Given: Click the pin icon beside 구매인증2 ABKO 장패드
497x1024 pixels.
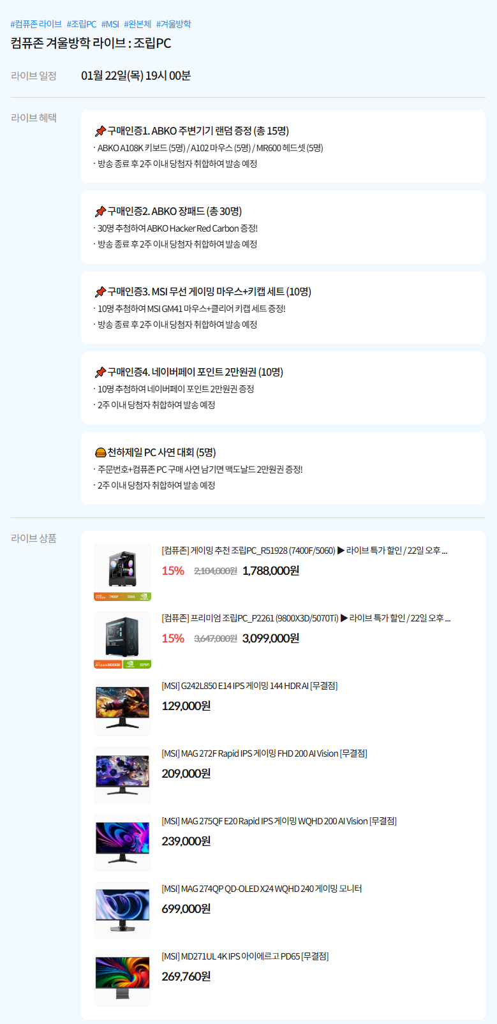Looking at the screenshot, I should point(100,212).
